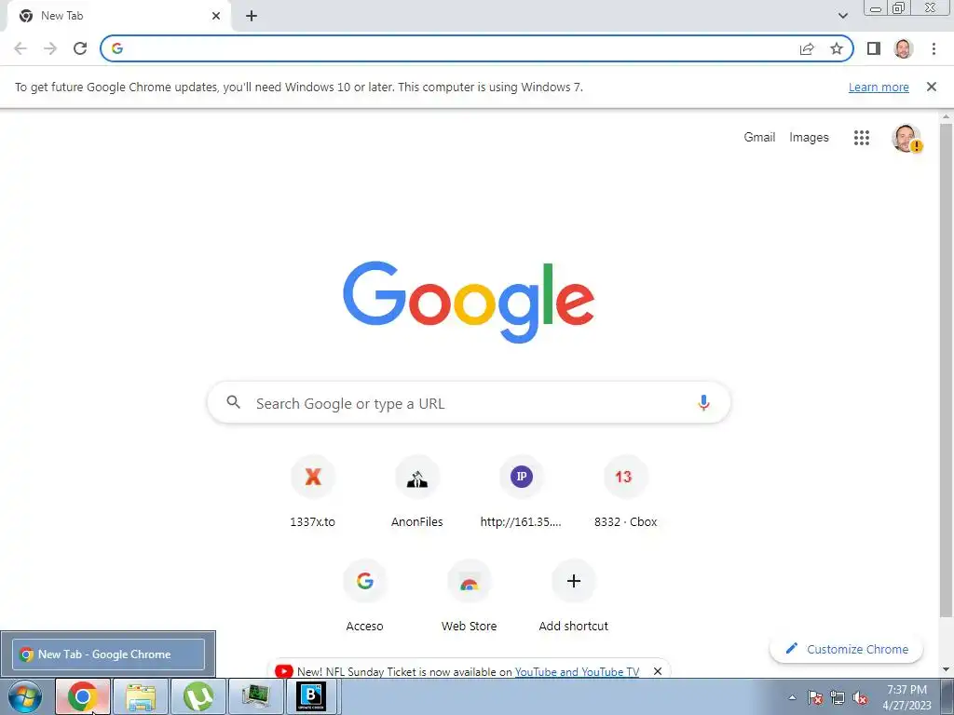Open the AnonFiles shortcut
Image resolution: width=954 pixels, height=715 pixels.
416,491
